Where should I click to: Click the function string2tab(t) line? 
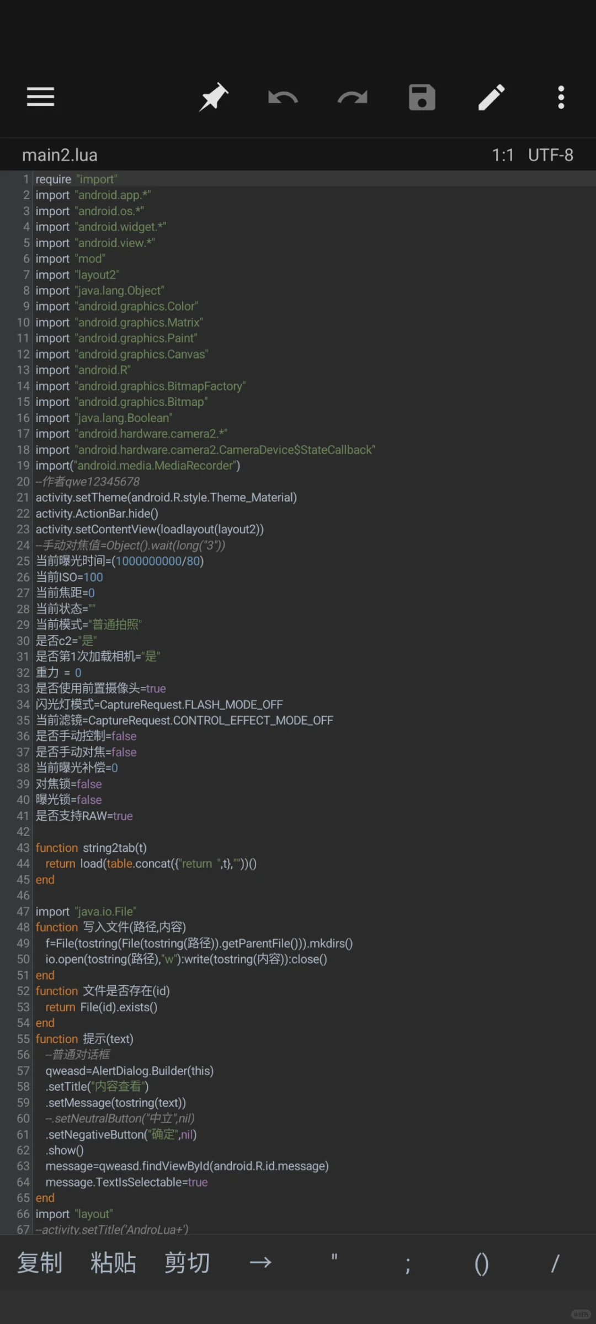91,848
